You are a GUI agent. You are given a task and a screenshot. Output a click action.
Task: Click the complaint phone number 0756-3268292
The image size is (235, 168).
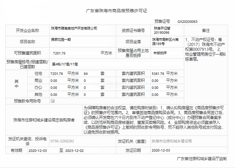[62, 141]
